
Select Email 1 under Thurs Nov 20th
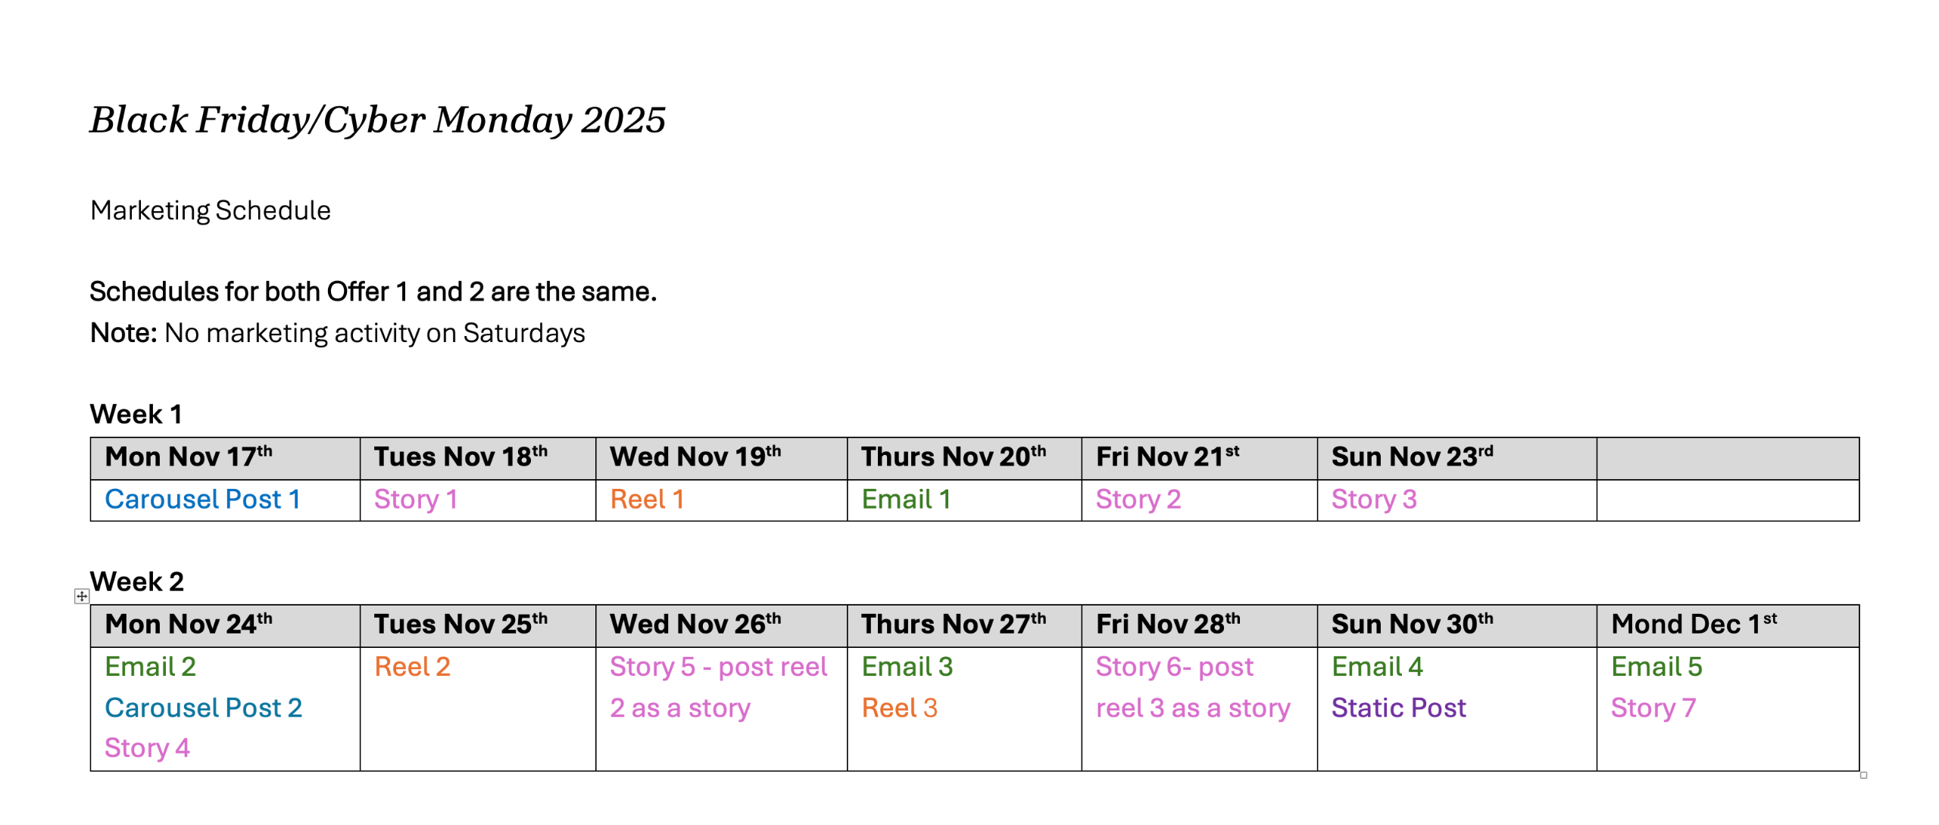pos(906,500)
